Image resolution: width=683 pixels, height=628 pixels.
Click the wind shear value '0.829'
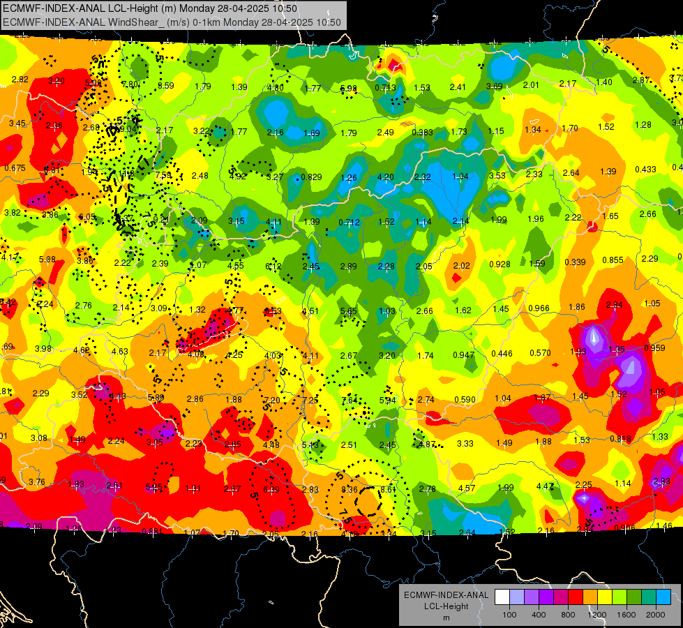click(311, 177)
